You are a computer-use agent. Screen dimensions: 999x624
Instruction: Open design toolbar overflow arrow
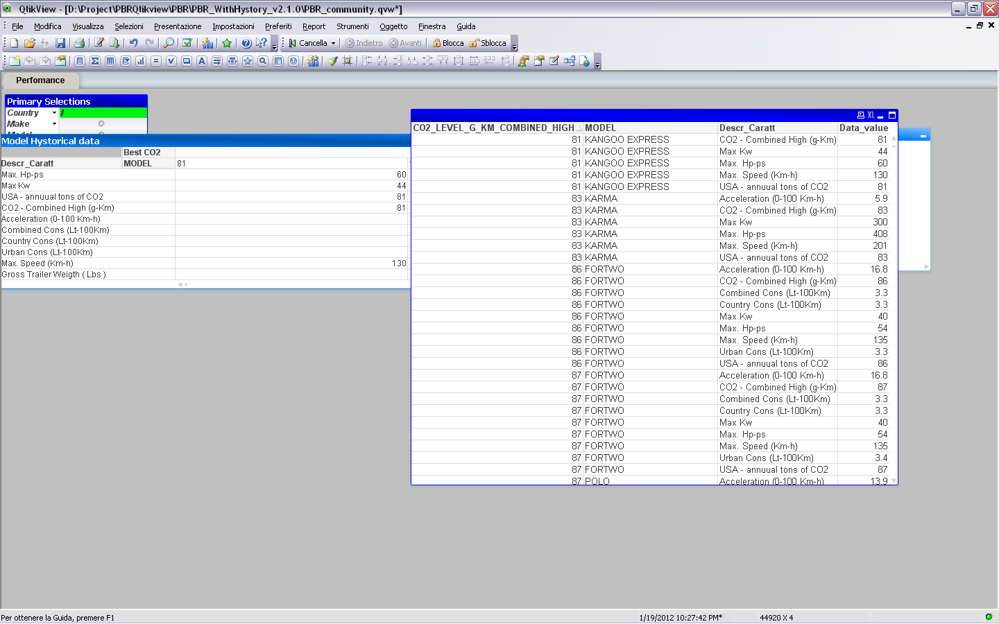point(597,62)
